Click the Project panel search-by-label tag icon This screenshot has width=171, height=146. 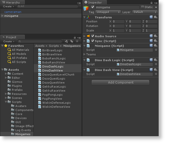coord(72,41)
